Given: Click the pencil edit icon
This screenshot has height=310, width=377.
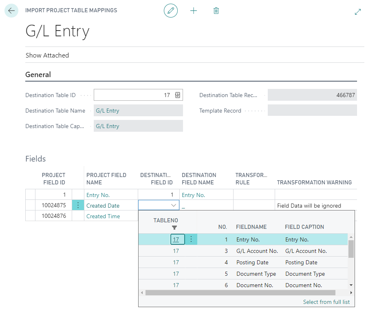Looking at the screenshot, I should [171, 11].
